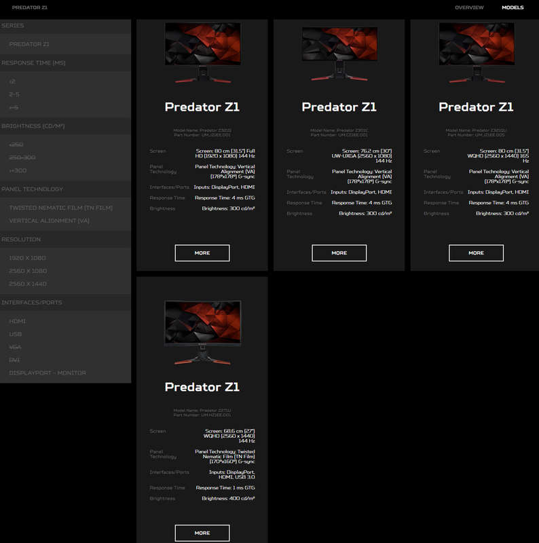539x543 pixels.
Task: Click the Predator Z1 title above Z321QU
Action: click(x=476, y=107)
